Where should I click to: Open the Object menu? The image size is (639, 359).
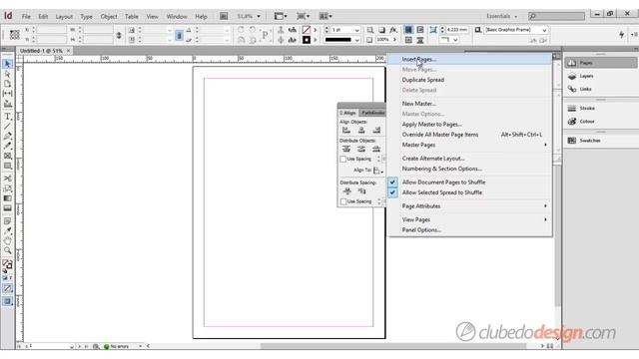109,17
